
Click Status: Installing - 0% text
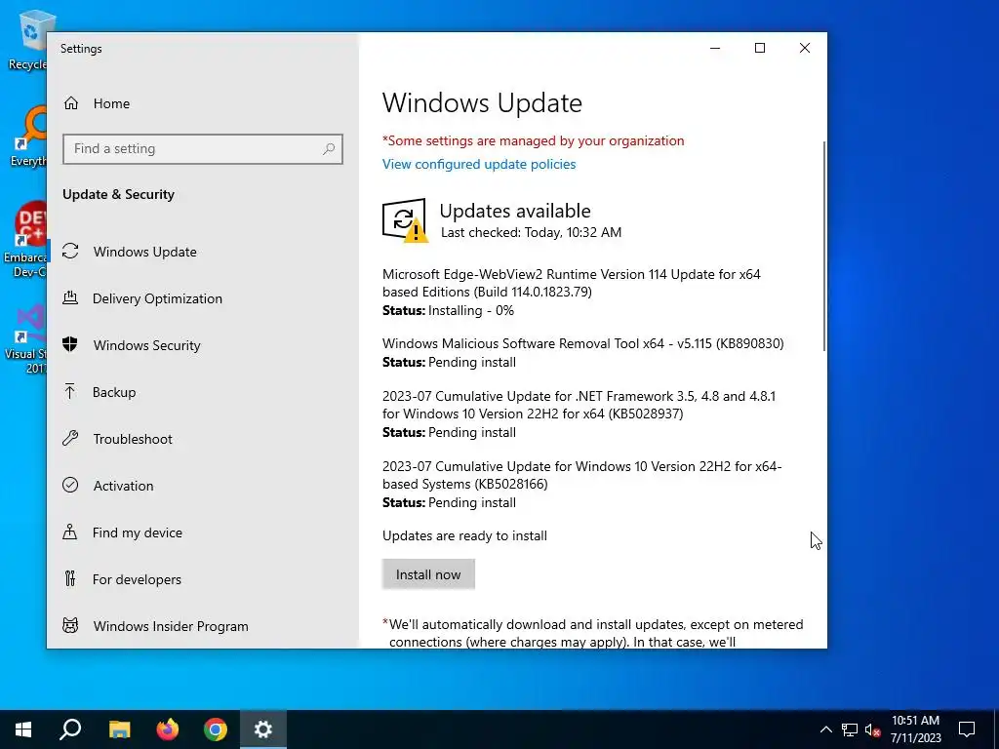(x=448, y=311)
